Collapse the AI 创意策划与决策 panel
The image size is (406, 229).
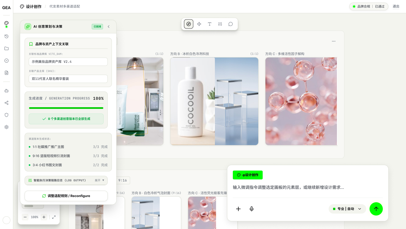tap(109, 26)
